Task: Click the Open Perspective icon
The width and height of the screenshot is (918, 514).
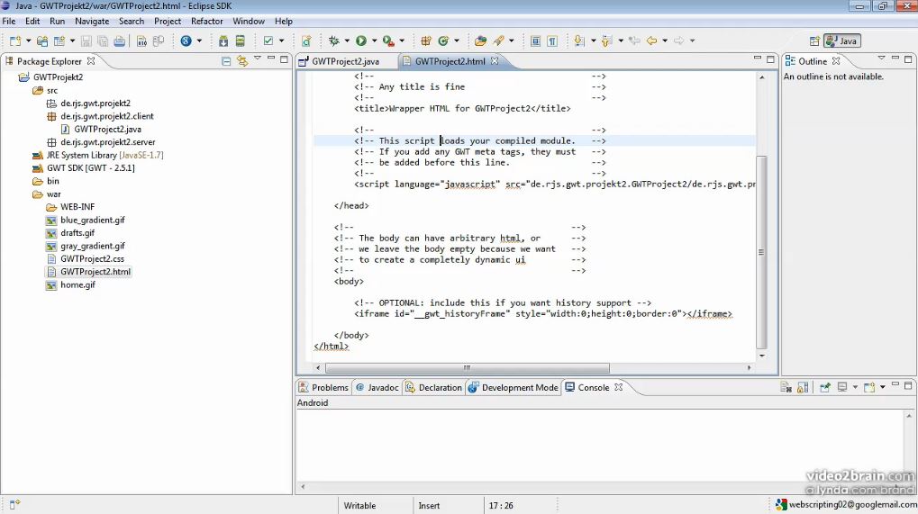Action: pyautogui.click(x=814, y=41)
